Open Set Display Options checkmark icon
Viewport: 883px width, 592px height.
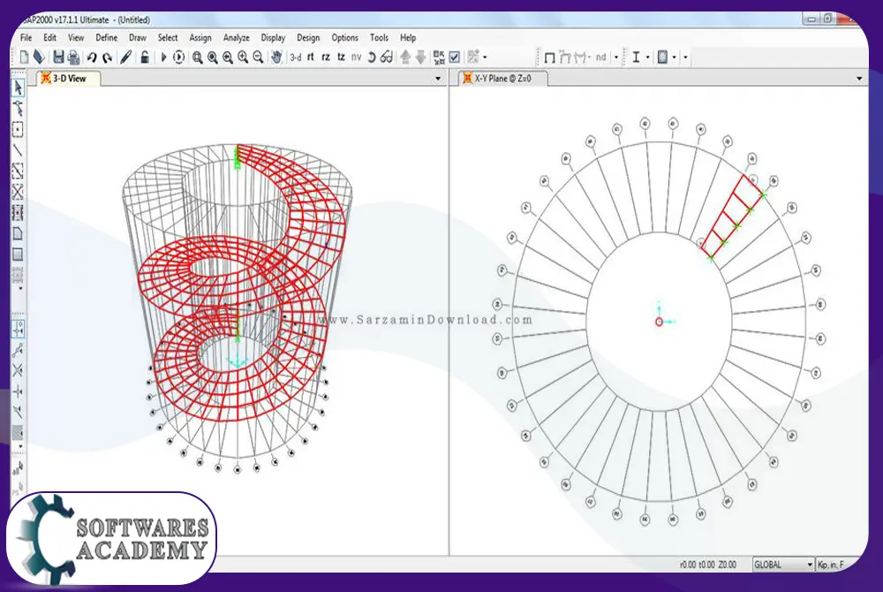tap(455, 57)
